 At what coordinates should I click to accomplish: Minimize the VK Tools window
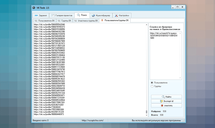173,7
